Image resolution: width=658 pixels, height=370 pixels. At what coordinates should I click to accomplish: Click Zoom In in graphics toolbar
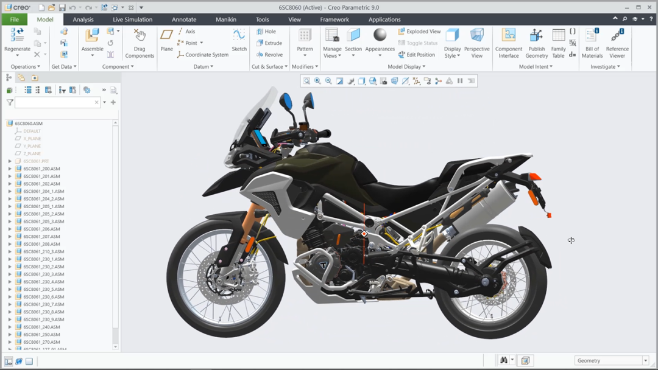point(317,81)
